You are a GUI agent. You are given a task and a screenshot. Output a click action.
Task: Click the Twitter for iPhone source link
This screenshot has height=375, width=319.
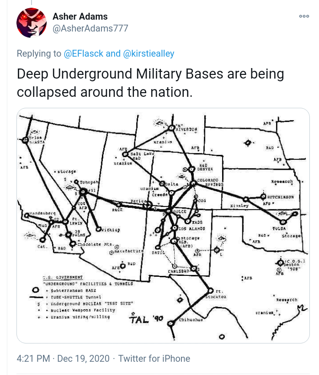tap(154, 359)
